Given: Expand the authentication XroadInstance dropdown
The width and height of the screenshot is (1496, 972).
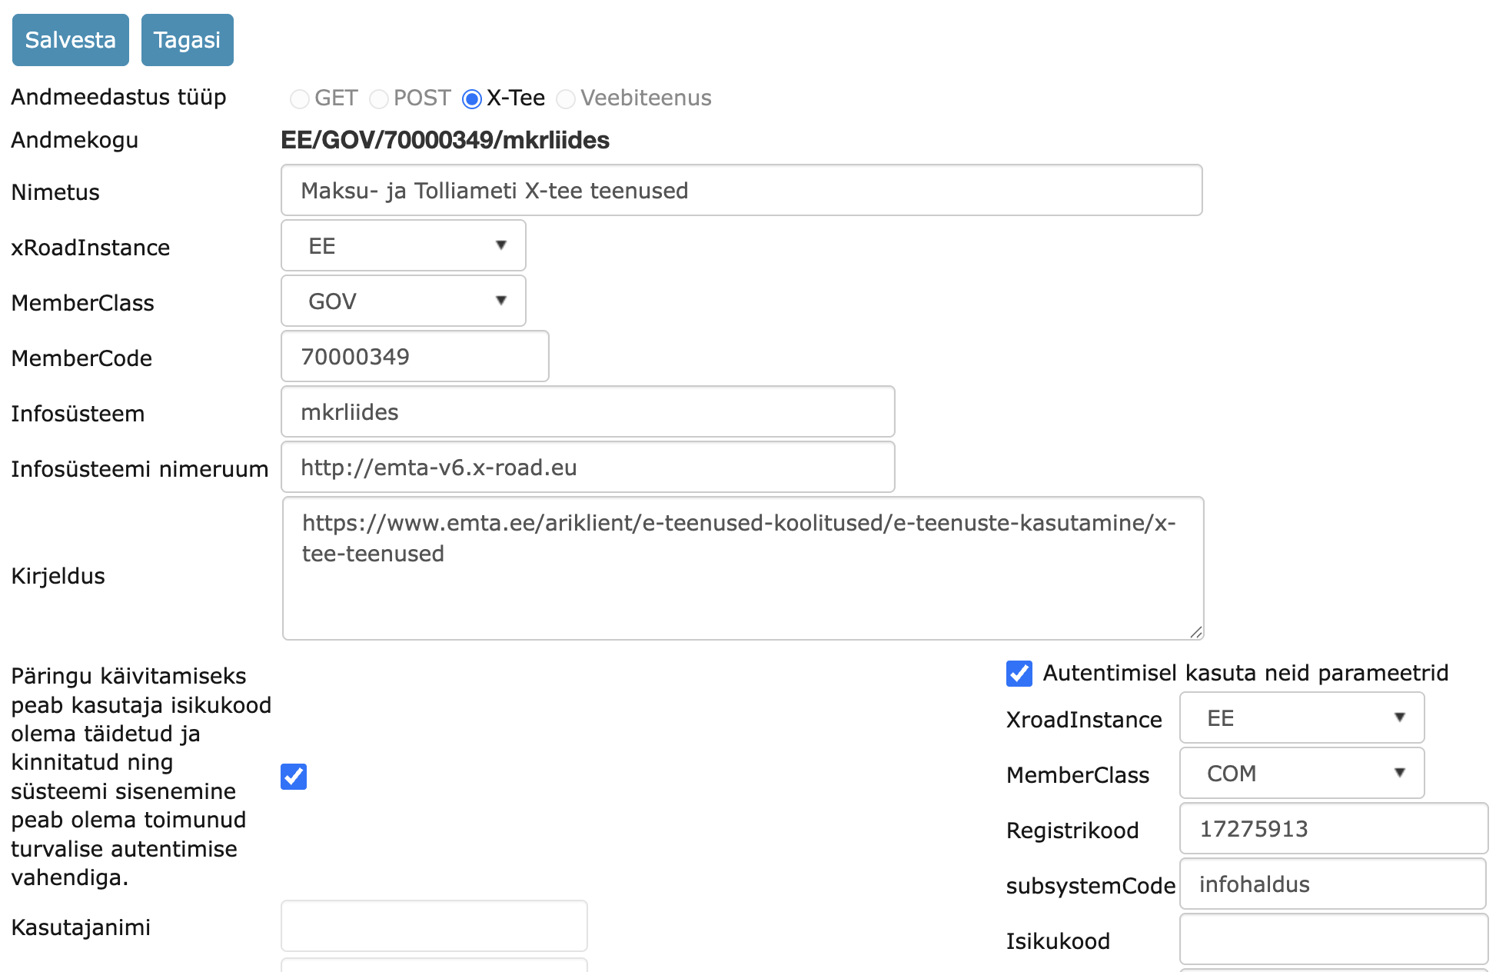Looking at the screenshot, I should click(1301, 718).
